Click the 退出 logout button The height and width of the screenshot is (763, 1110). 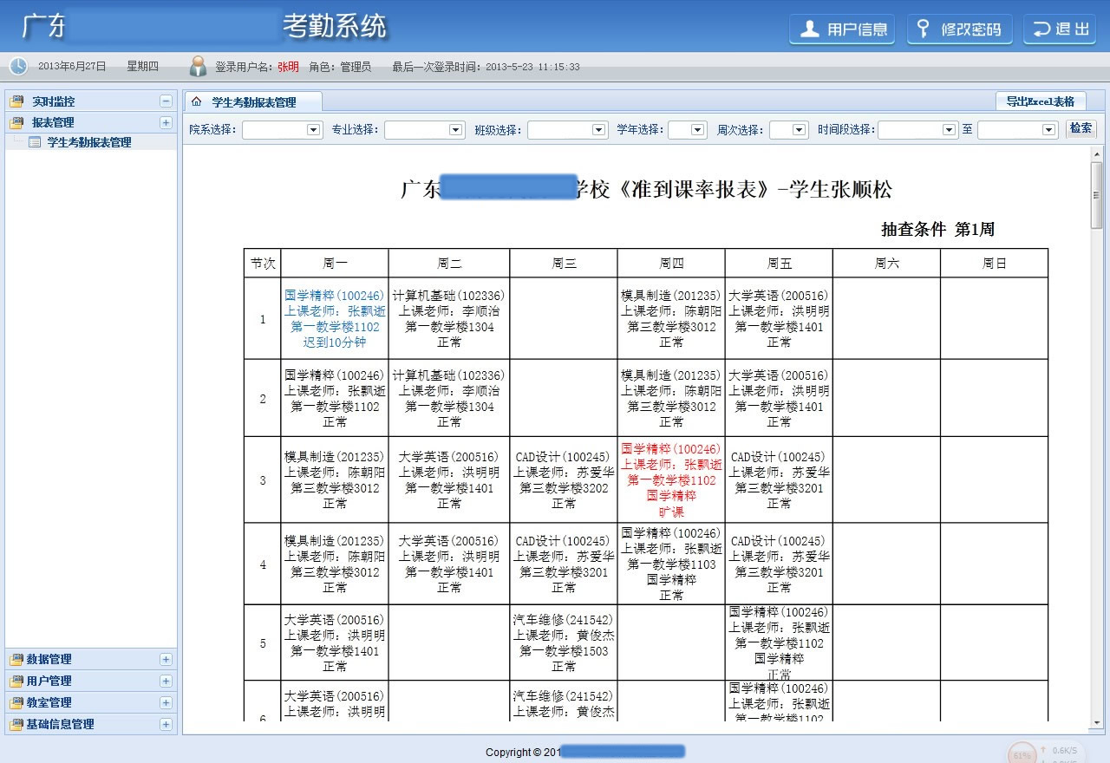click(x=1060, y=29)
